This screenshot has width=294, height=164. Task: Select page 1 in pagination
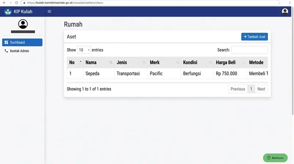pyautogui.click(x=251, y=89)
